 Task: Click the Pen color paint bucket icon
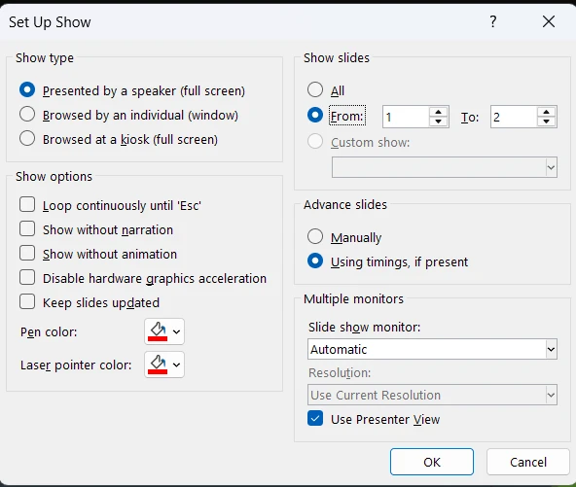pyautogui.click(x=158, y=331)
